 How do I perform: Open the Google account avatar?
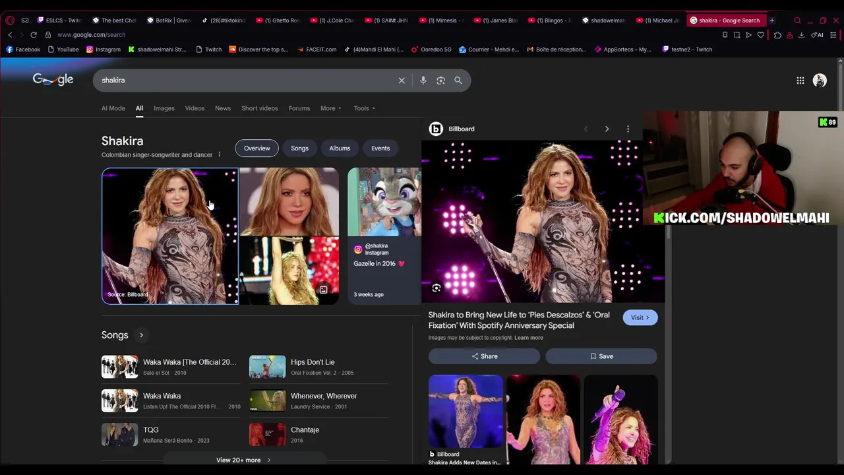pyautogui.click(x=820, y=80)
